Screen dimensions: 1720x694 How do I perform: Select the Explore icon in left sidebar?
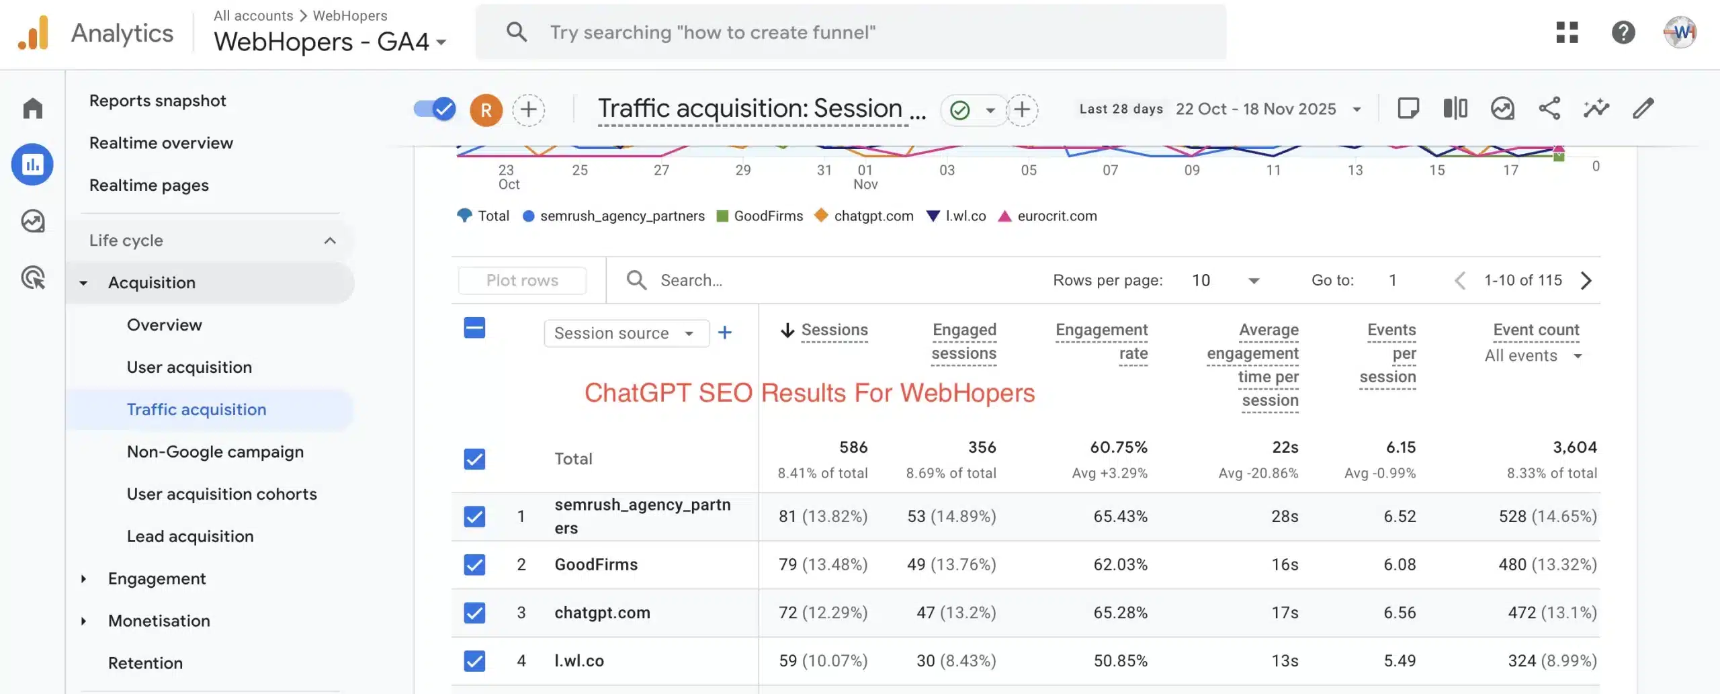[32, 220]
